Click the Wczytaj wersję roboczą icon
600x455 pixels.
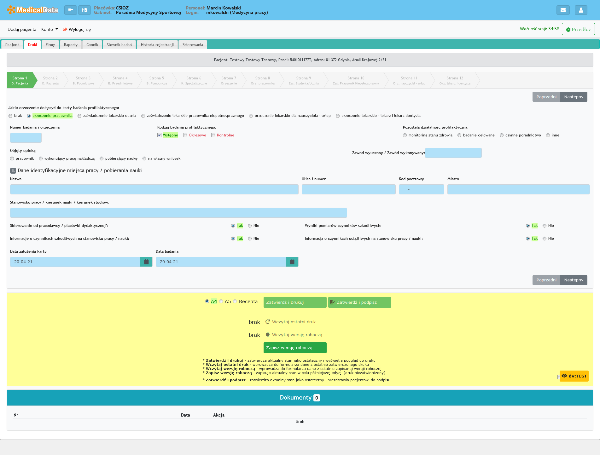click(x=267, y=335)
